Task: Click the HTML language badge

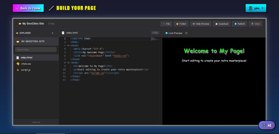Action: pyautogui.click(x=155, y=33)
